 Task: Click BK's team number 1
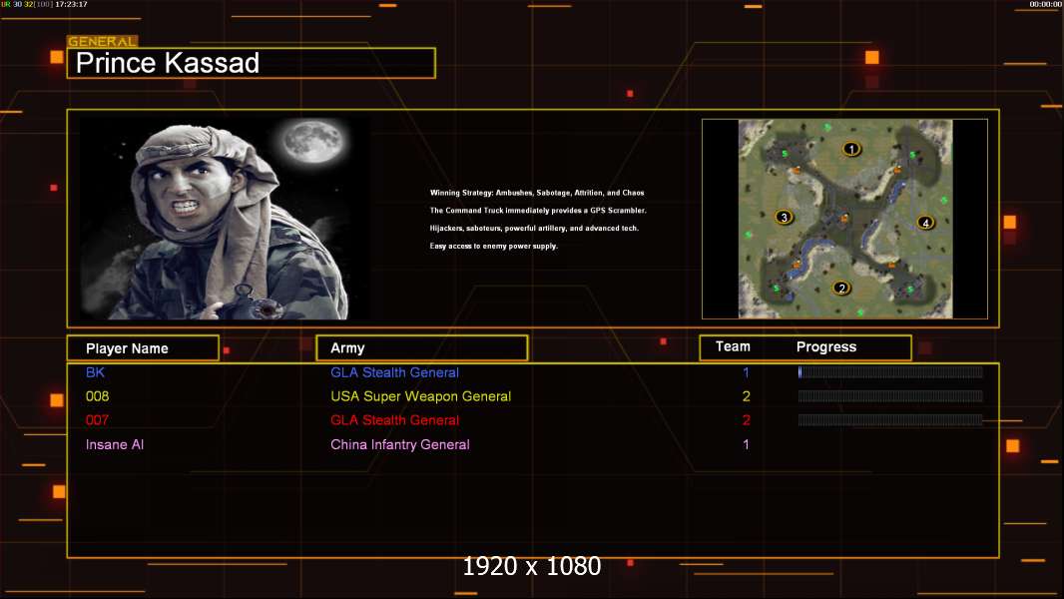tap(746, 372)
